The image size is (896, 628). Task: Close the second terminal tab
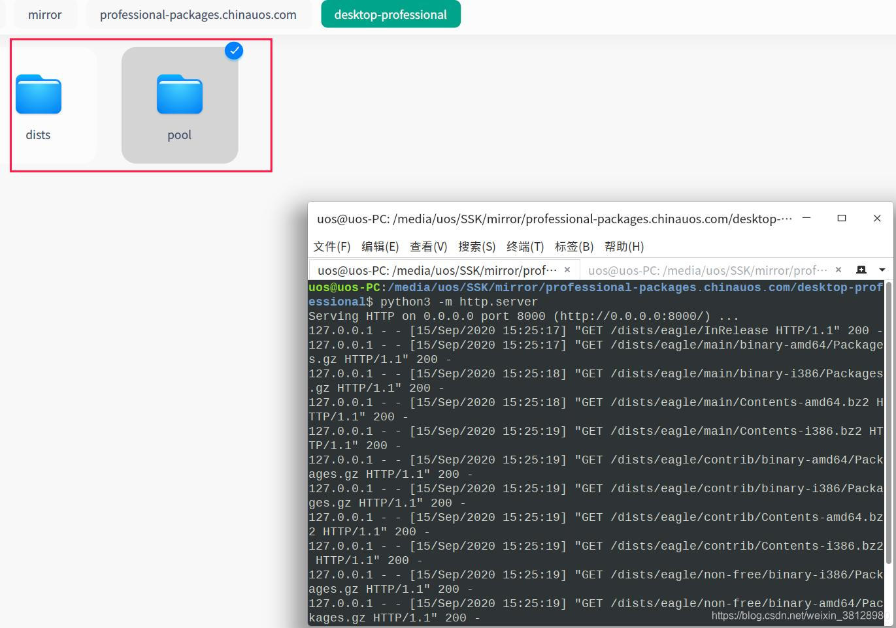838,270
